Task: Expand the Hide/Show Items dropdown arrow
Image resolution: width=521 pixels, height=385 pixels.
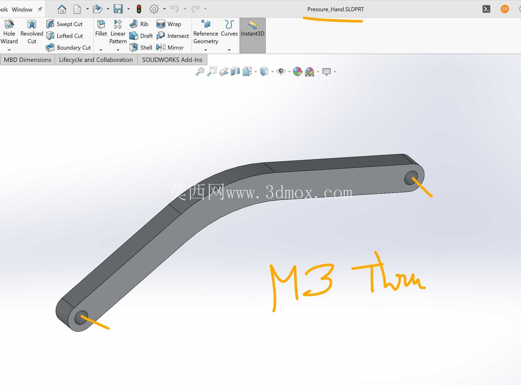Action: tap(289, 72)
